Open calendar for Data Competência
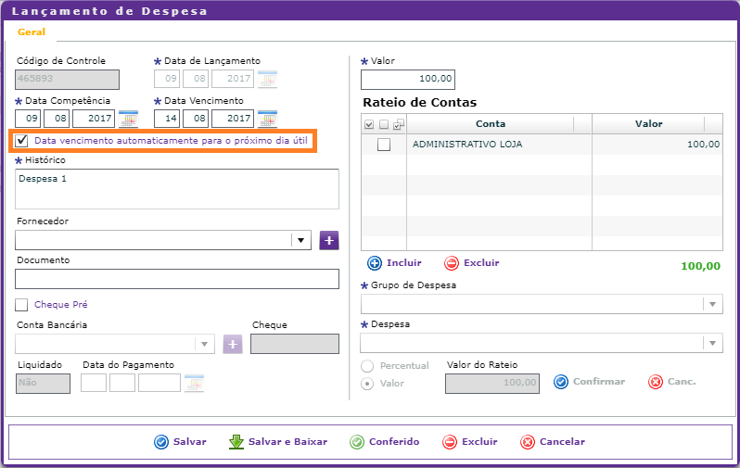740x468 pixels. point(128,119)
